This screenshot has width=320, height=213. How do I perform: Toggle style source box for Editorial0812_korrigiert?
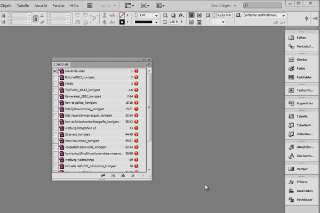tap(55, 77)
